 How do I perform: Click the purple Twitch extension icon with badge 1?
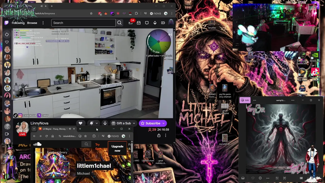click(x=112, y=13)
